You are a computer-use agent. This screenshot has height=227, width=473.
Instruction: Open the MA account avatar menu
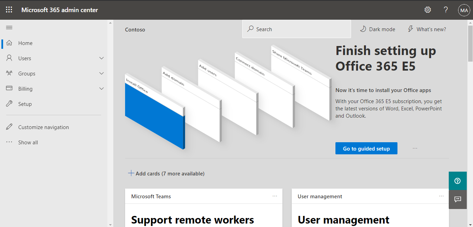(x=464, y=10)
